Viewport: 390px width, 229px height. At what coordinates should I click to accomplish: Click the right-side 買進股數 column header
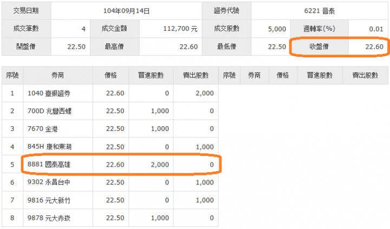tap(320, 75)
